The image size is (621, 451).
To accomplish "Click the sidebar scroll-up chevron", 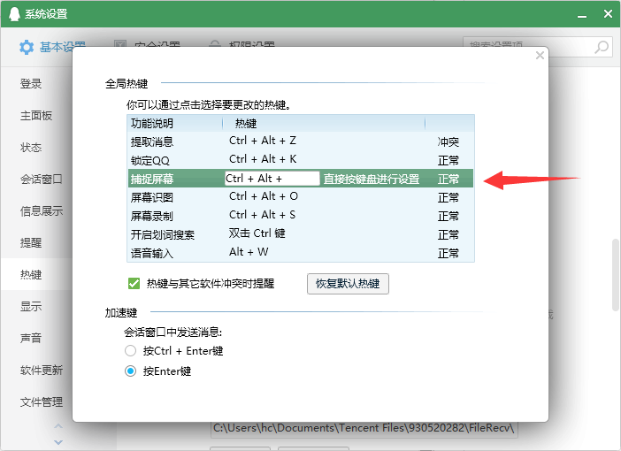I will coord(58,426).
